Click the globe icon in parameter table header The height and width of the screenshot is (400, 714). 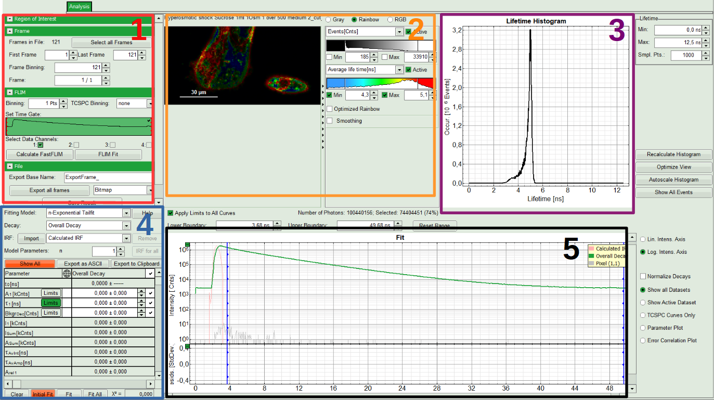pos(66,273)
